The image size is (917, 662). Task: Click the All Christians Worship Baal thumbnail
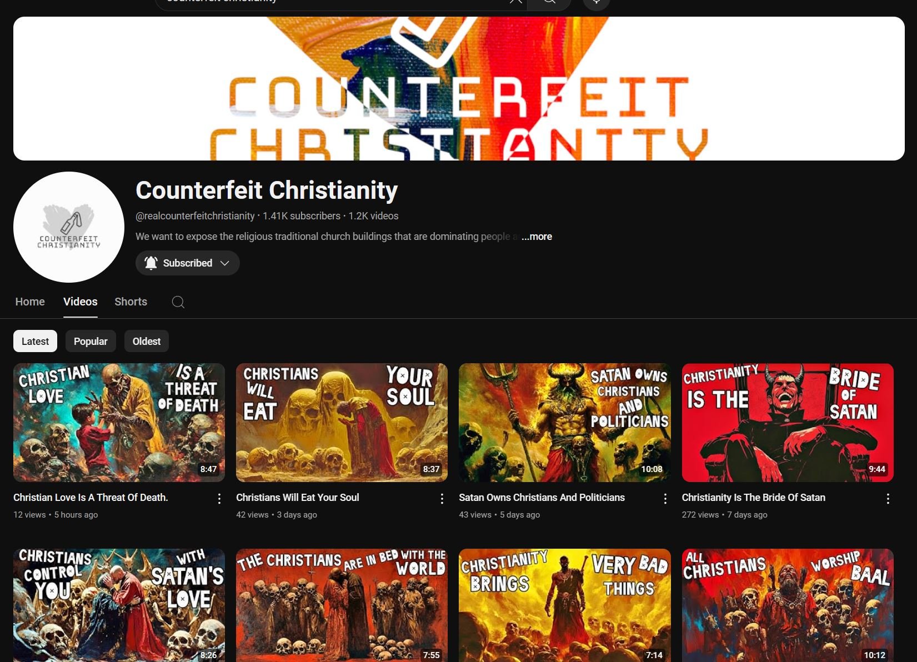[x=788, y=605]
